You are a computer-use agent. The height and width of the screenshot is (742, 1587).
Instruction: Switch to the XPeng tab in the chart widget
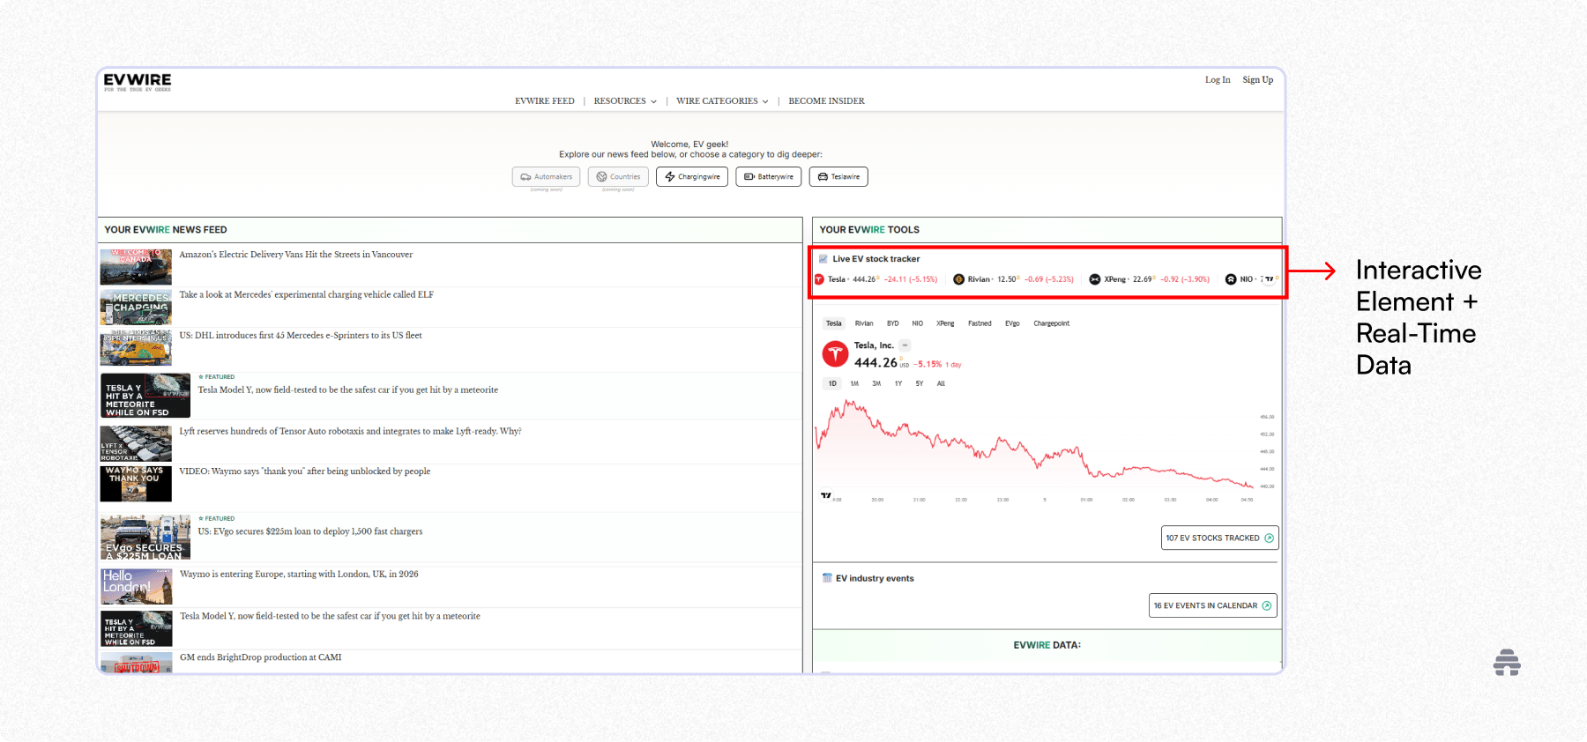(x=945, y=323)
